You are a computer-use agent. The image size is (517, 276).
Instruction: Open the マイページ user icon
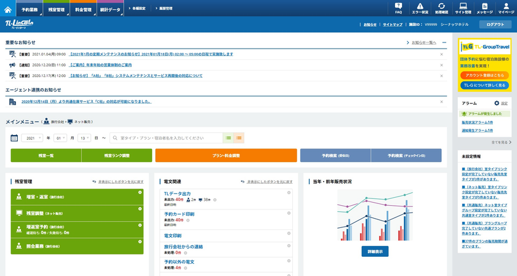pyautogui.click(x=506, y=8)
